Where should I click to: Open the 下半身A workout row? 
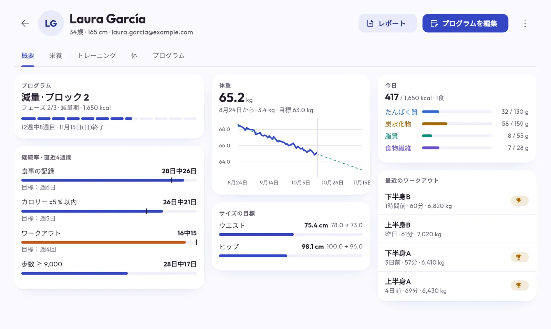(x=457, y=257)
